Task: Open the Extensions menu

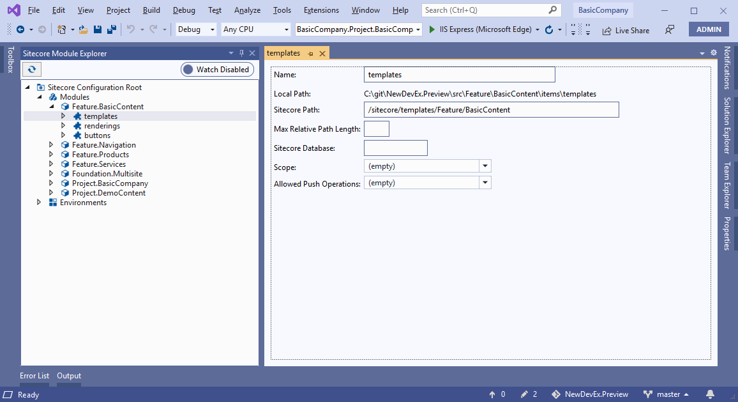Action: (321, 10)
